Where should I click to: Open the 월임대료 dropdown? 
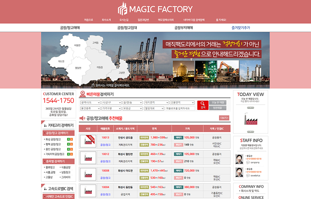tap(154, 108)
